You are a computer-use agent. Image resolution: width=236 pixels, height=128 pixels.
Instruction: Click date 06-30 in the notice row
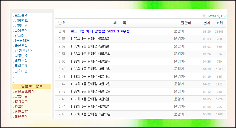(x=207, y=32)
